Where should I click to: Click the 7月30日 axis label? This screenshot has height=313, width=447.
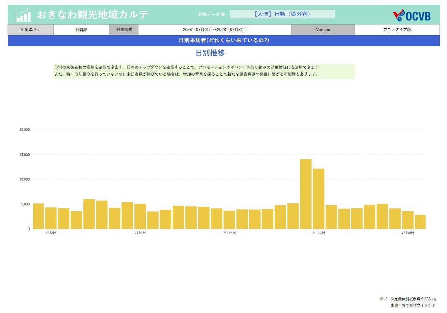tap(408, 233)
